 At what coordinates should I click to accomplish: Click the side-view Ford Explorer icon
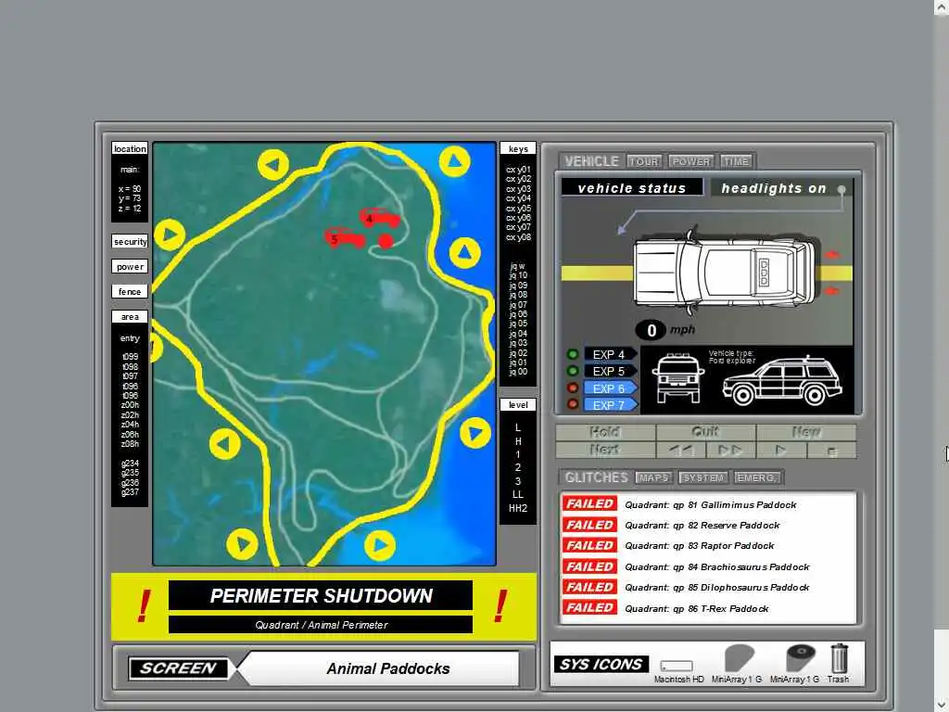(x=782, y=381)
